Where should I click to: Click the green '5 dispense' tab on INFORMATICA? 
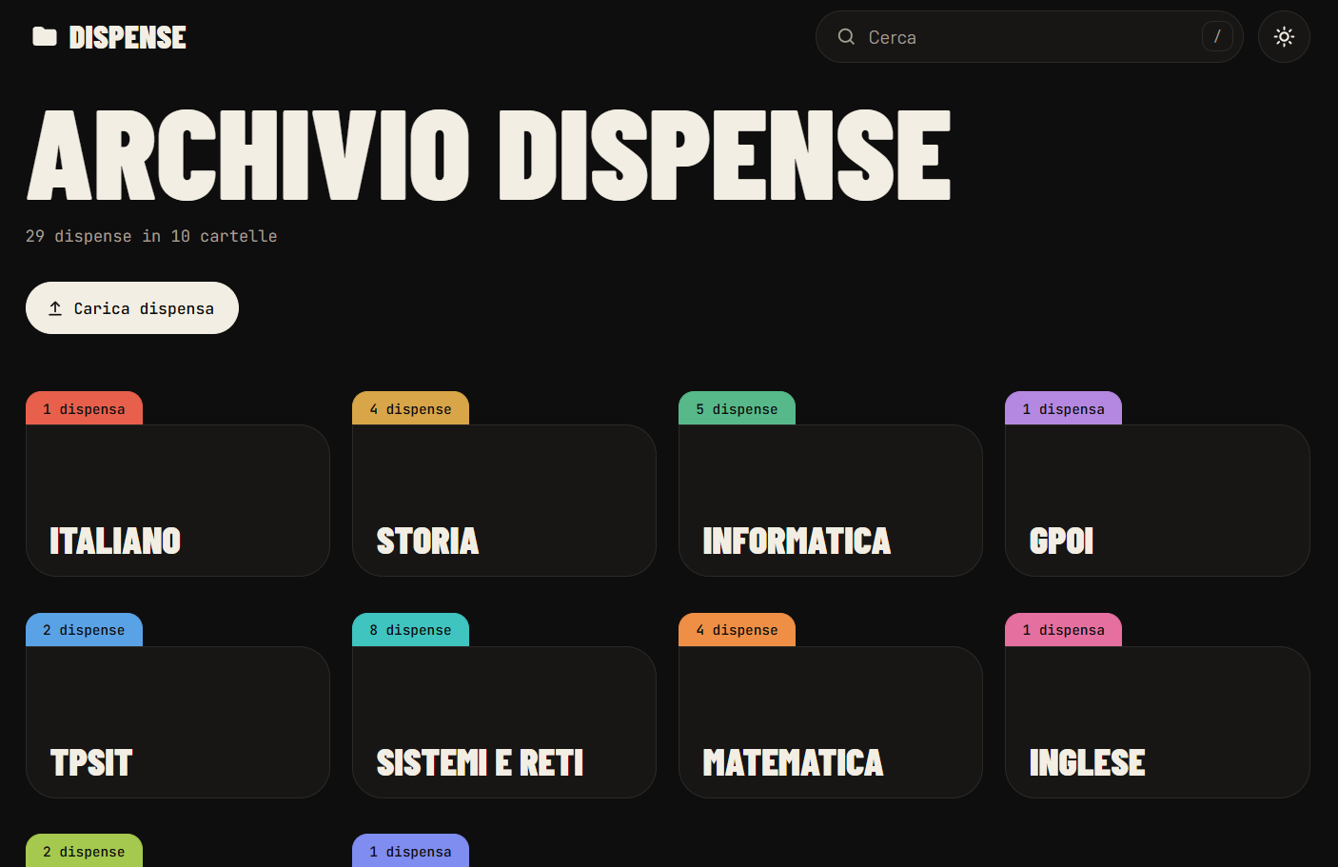tap(737, 408)
